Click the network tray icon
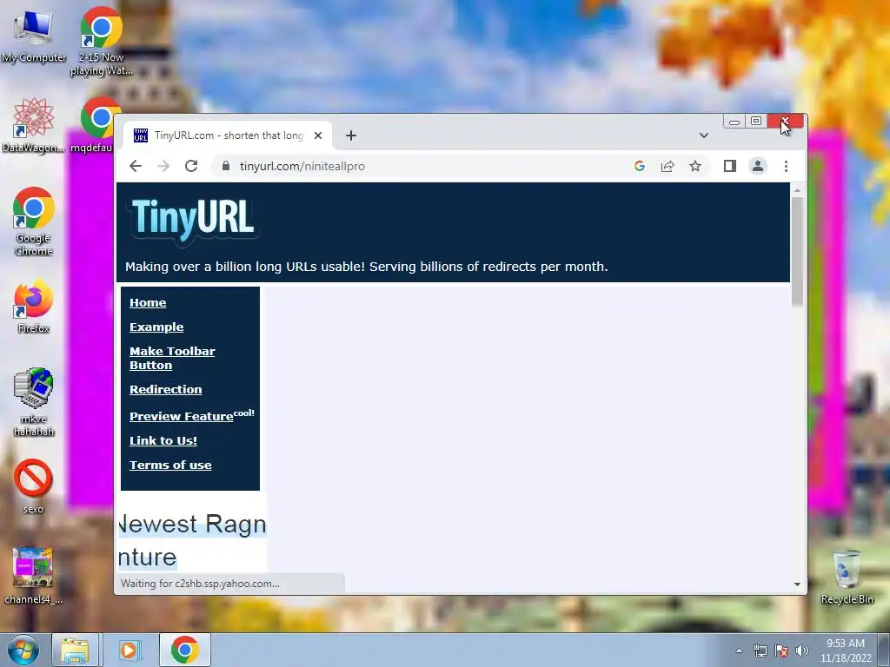 [760, 650]
